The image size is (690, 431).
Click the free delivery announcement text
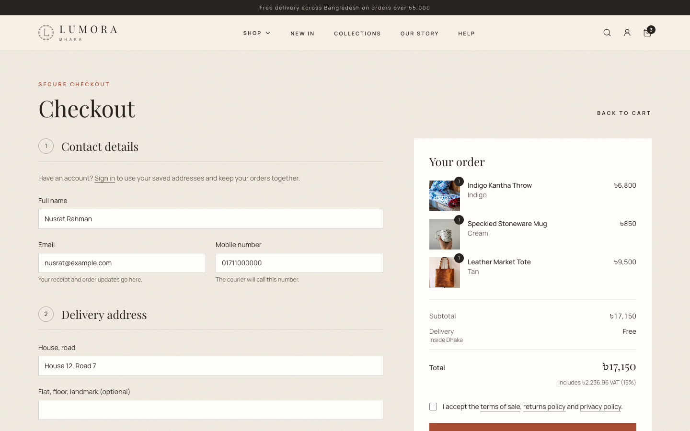coord(345,8)
